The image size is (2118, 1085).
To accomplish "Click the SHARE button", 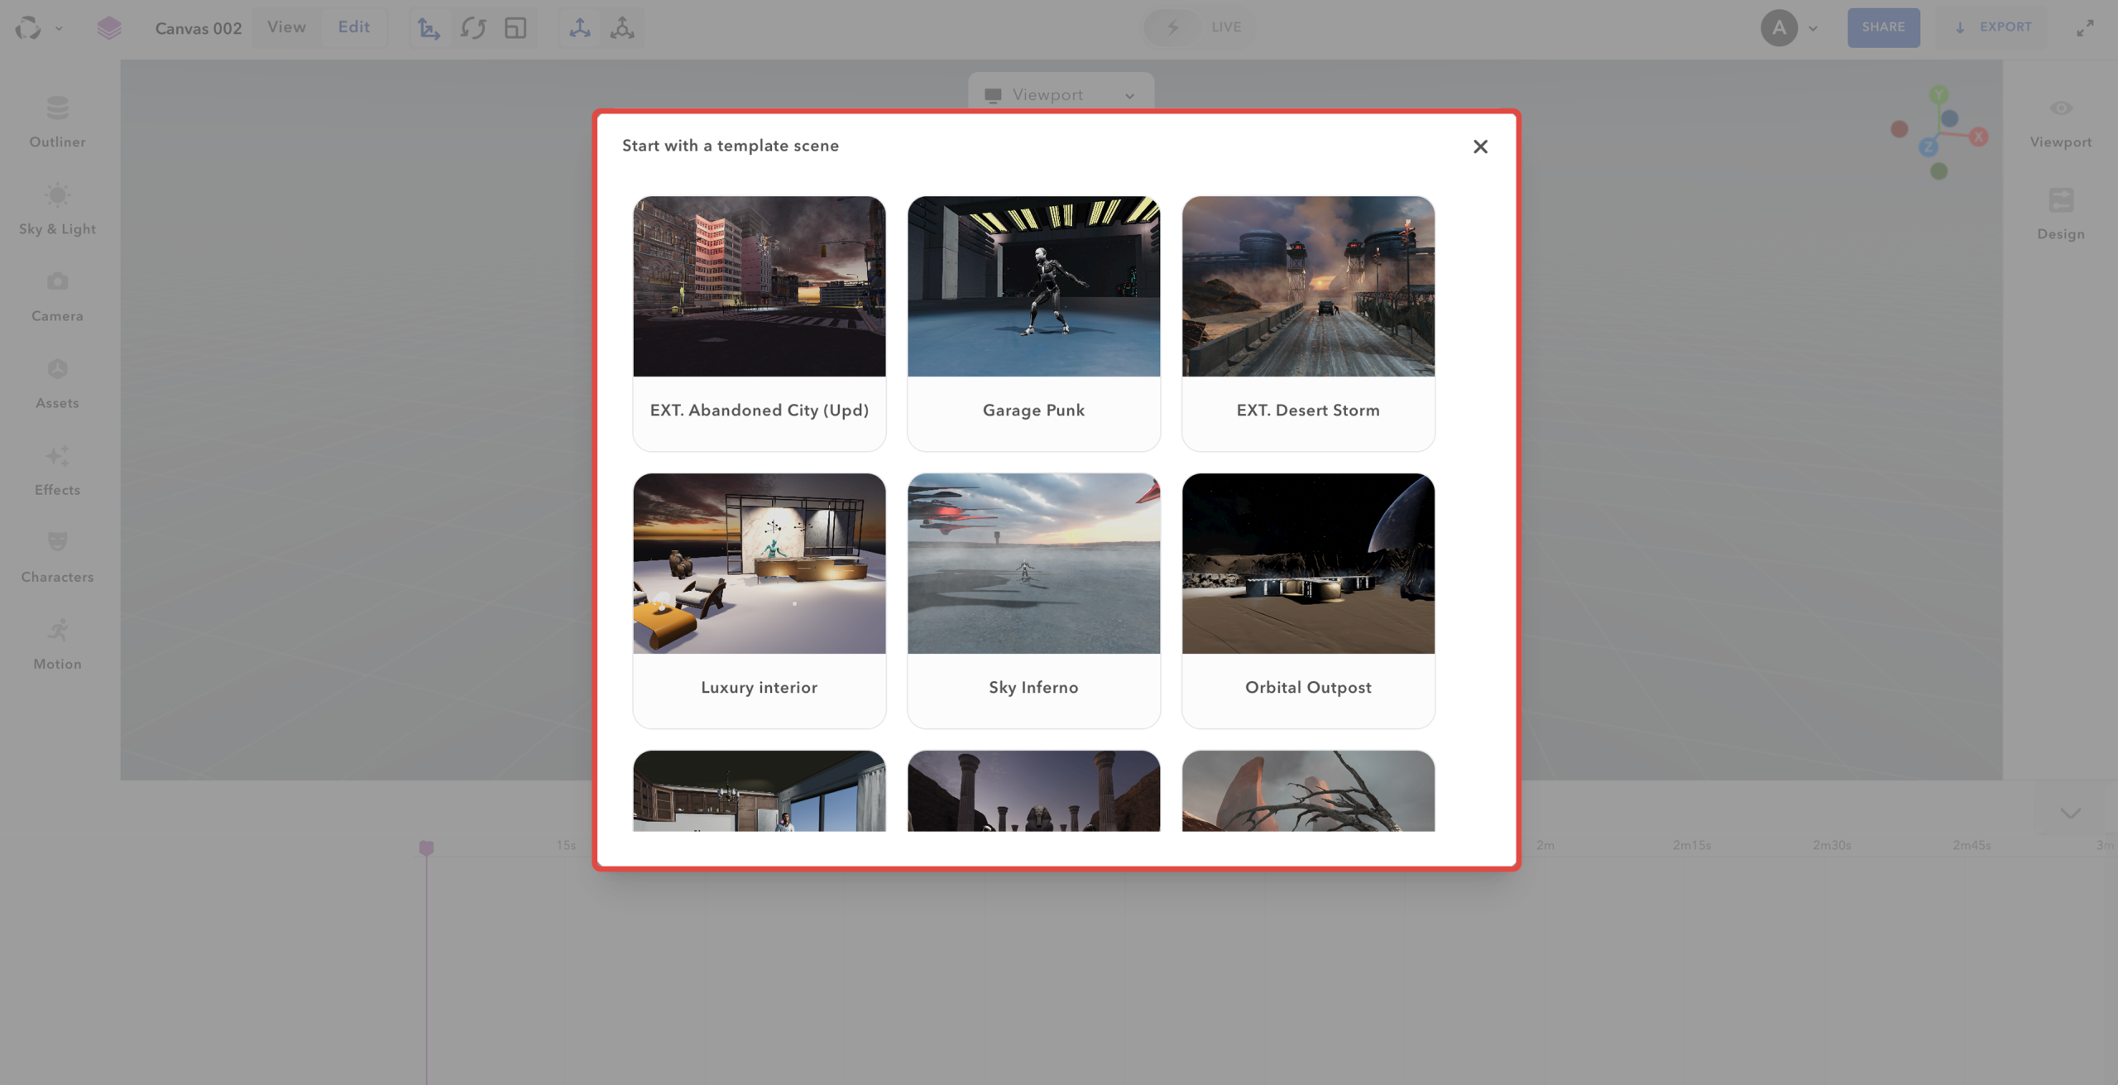I will coord(1883,27).
